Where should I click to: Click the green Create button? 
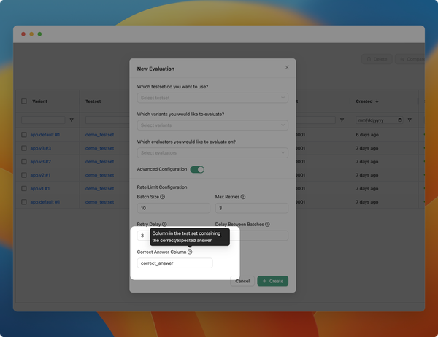pyautogui.click(x=272, y=281)
